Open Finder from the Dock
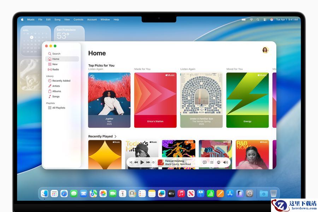 [45, 194]
